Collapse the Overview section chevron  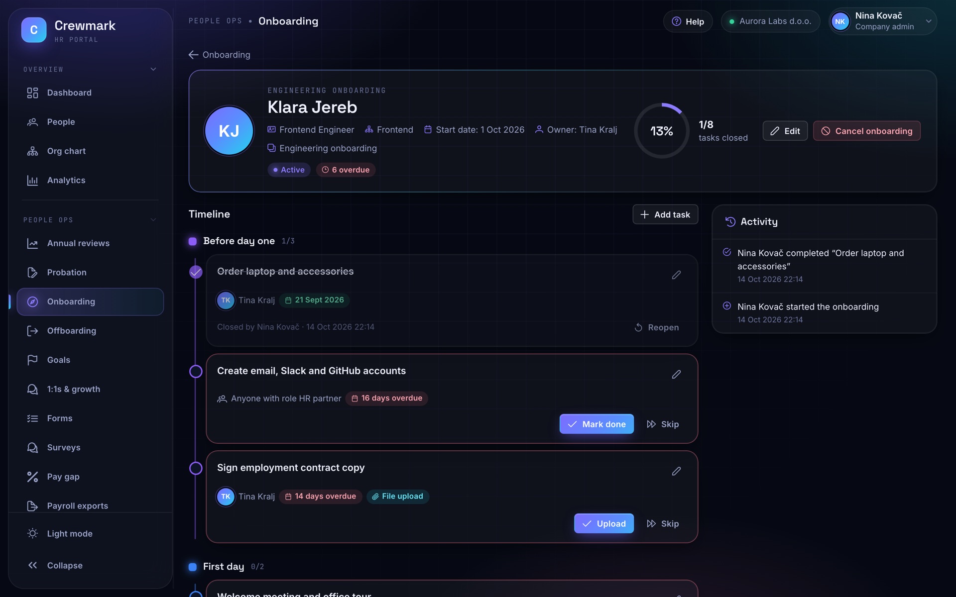pyautogui.click(x=153, y=69)
